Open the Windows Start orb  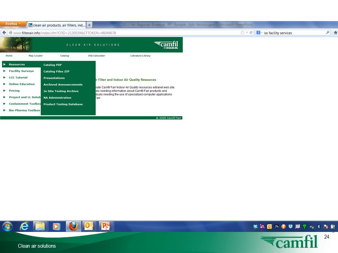7,226
